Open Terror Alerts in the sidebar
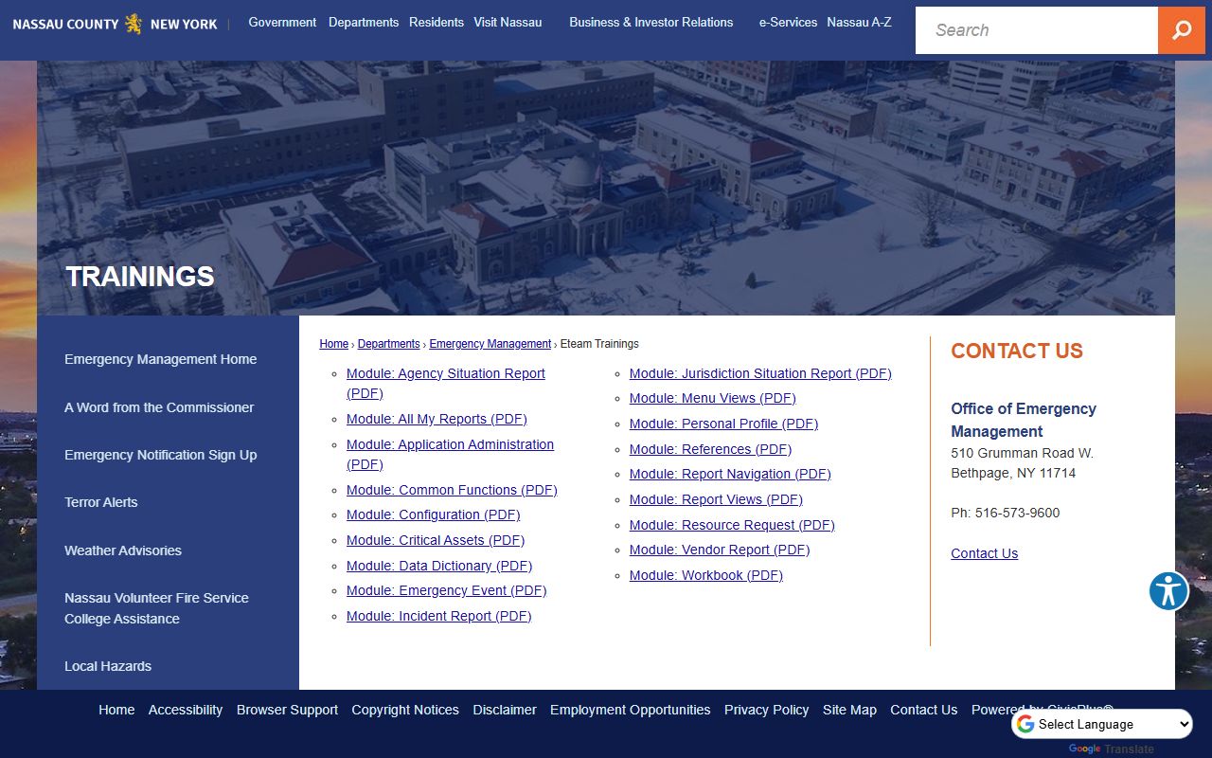 tap(101, 502)
